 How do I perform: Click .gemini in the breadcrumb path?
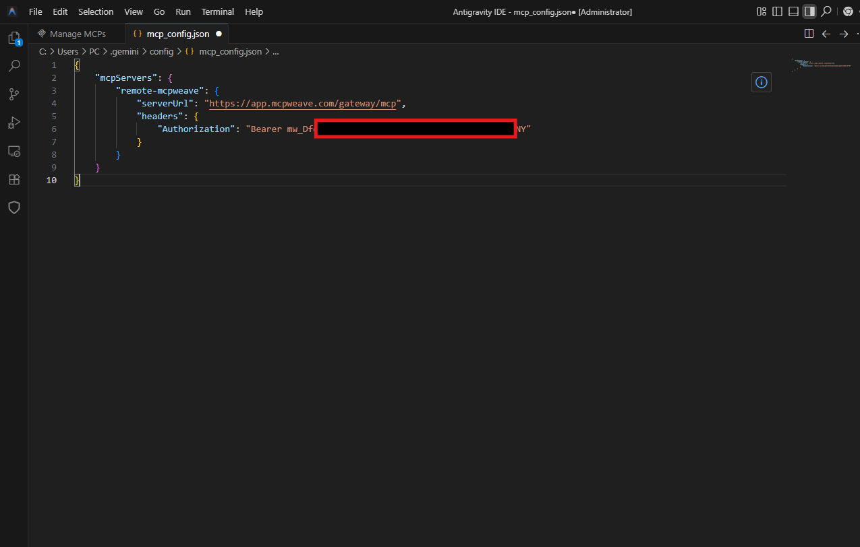(124, 51)
